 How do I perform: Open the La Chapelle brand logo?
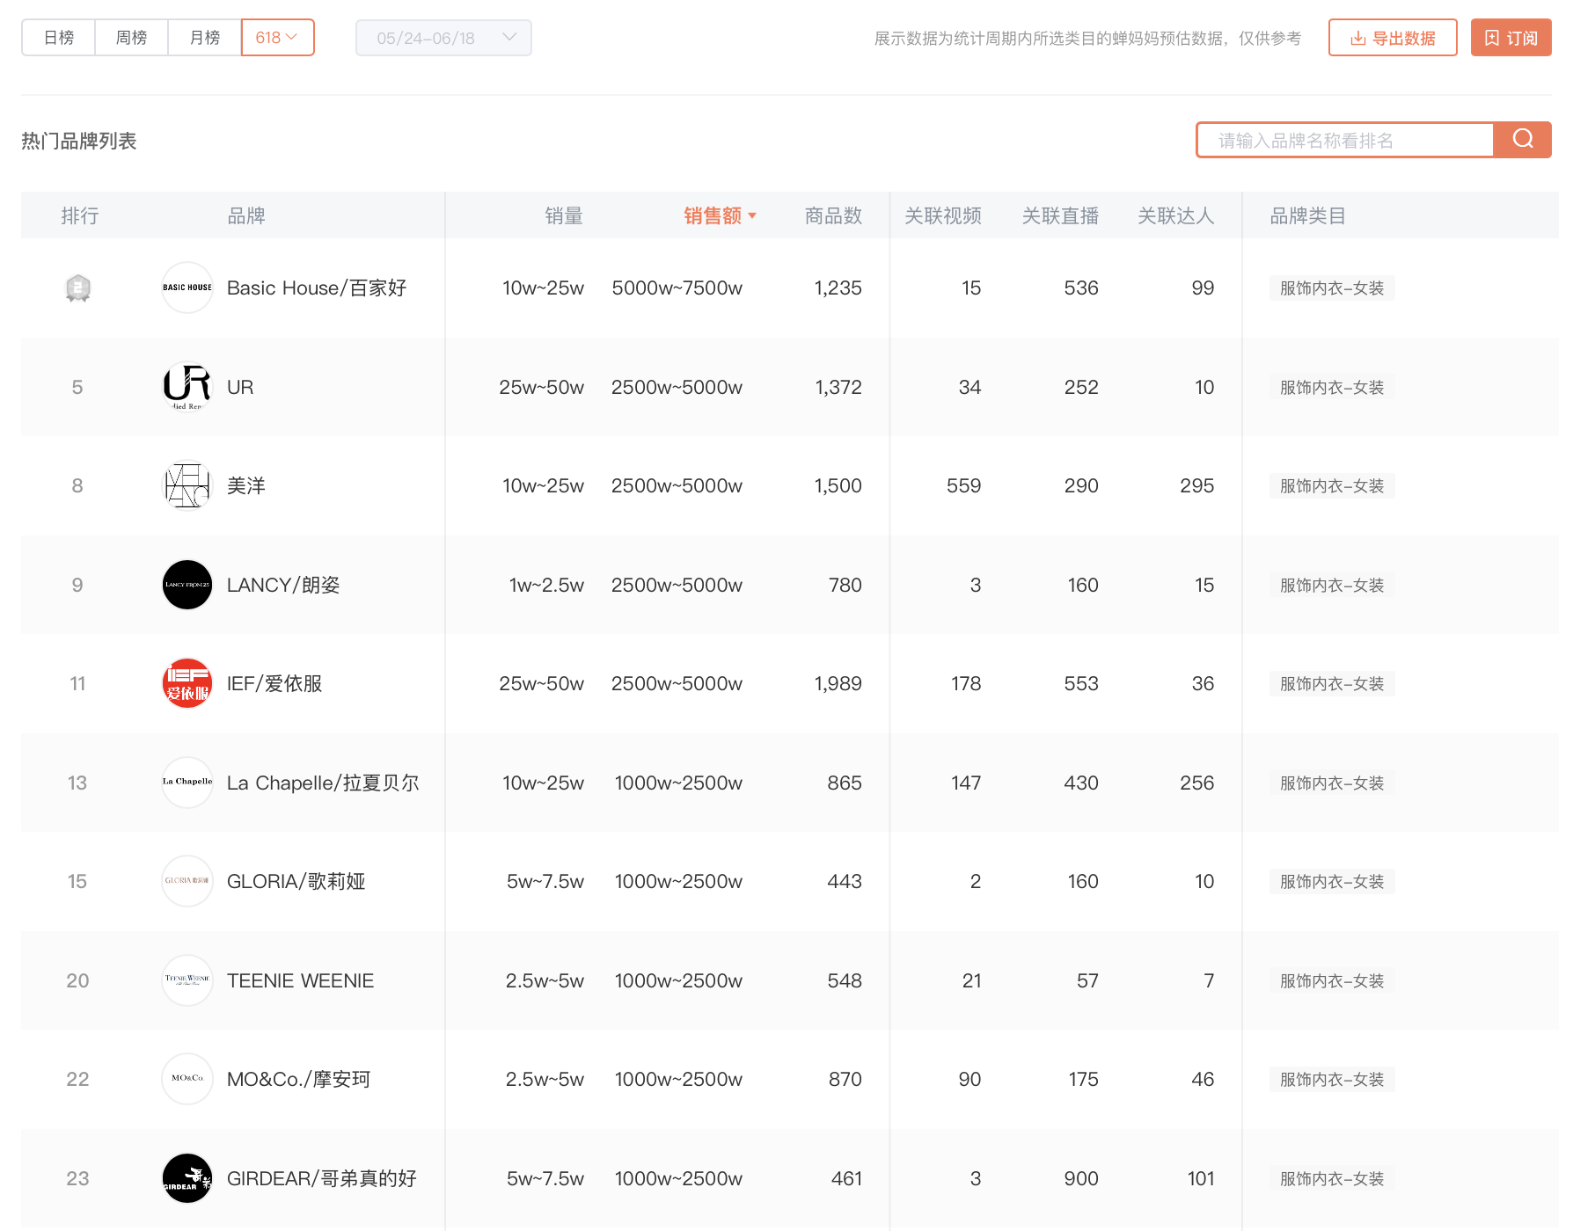tap(187, 783)
